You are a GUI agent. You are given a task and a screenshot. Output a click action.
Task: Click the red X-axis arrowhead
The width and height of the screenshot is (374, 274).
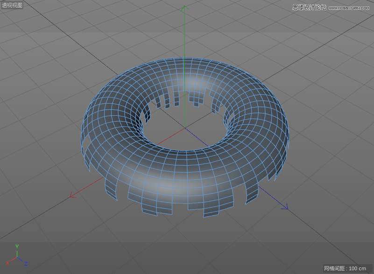(72, 196)
